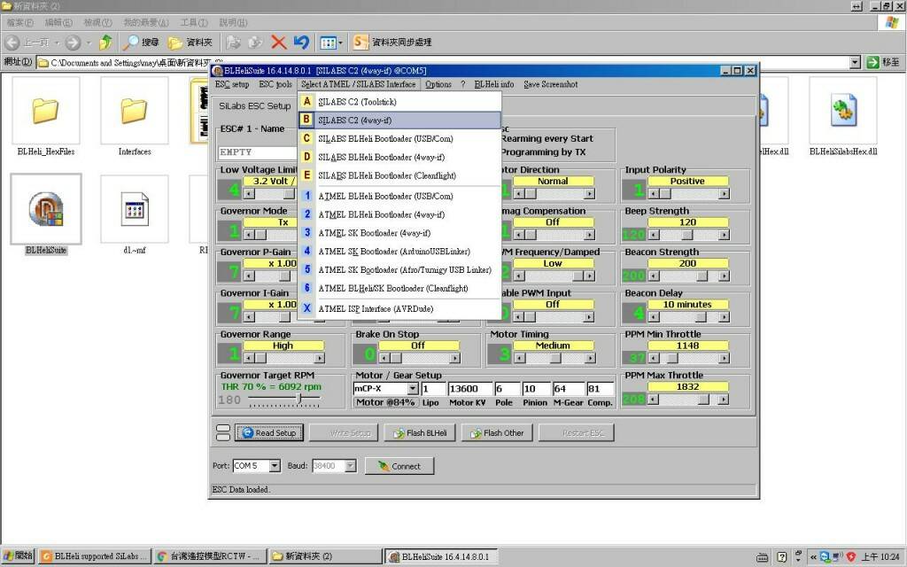Open the ESC tools menu

point(275,84)
